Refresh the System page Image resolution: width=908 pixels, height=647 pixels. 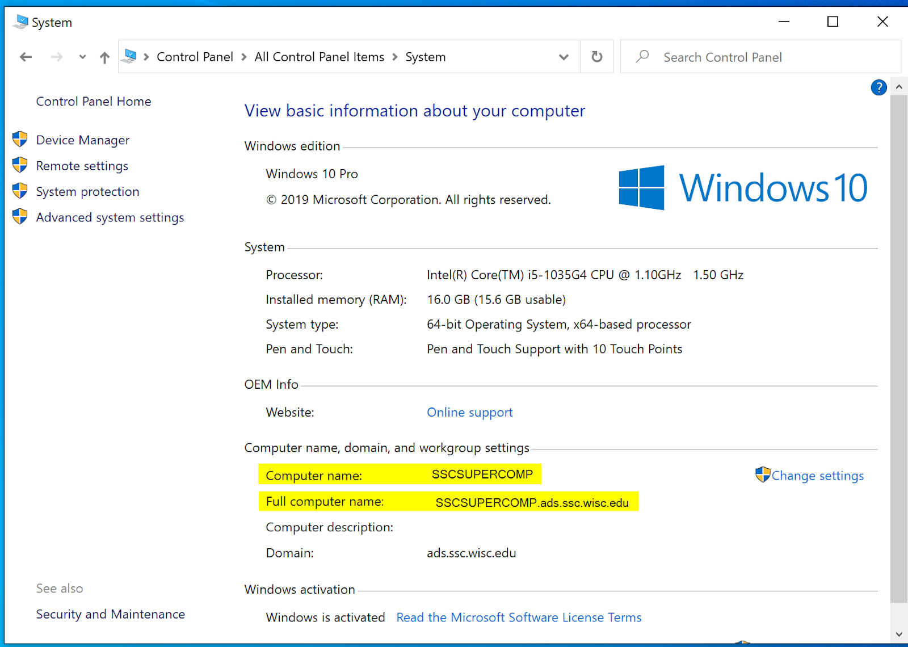(597, 57)
